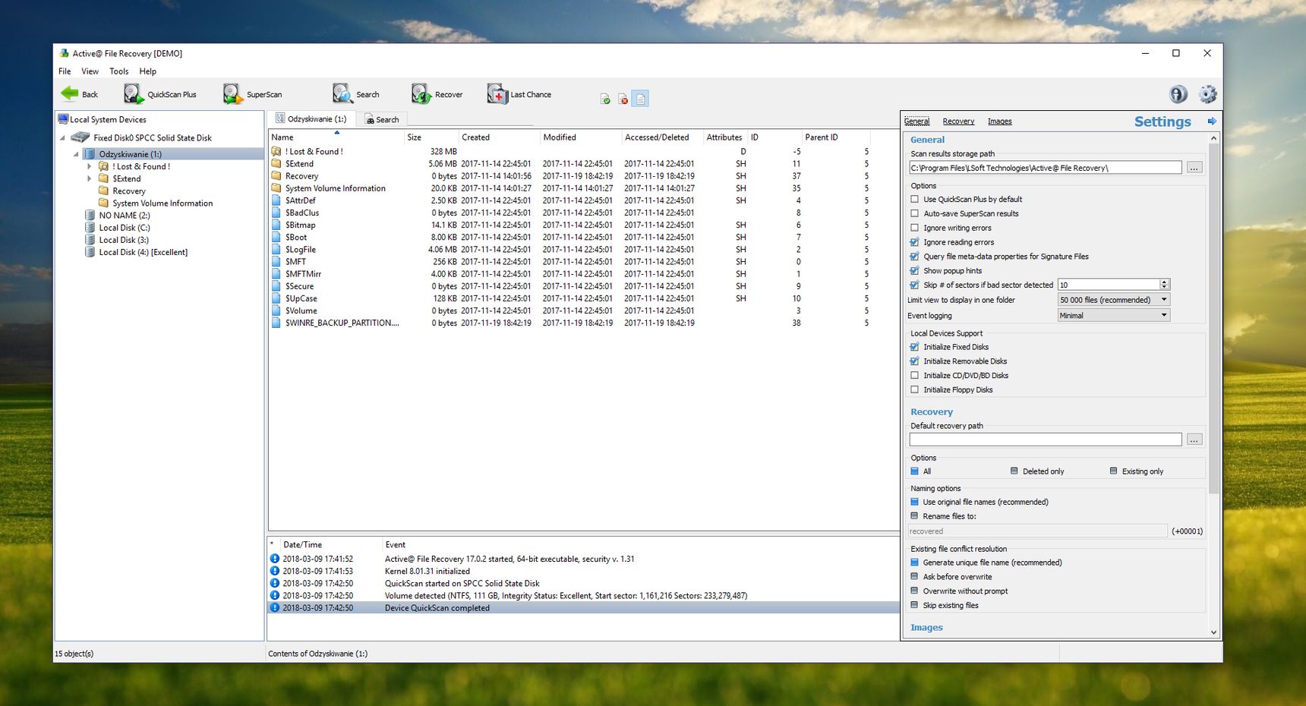
Task: Select Overwrite without prompt option
Action: (x=915, y=591)
